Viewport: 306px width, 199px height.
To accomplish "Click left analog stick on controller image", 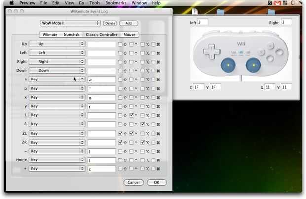I will coord(228,65).
